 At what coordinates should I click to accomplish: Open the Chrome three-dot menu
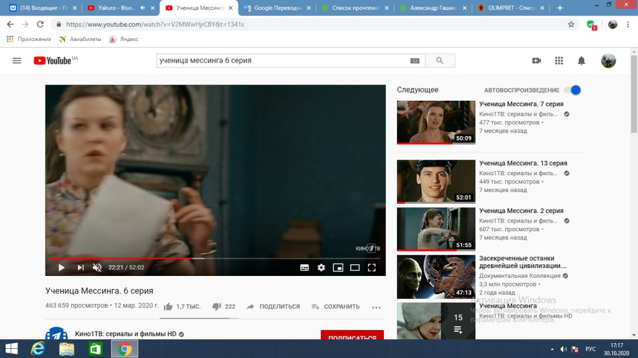(x=628, y=24)
